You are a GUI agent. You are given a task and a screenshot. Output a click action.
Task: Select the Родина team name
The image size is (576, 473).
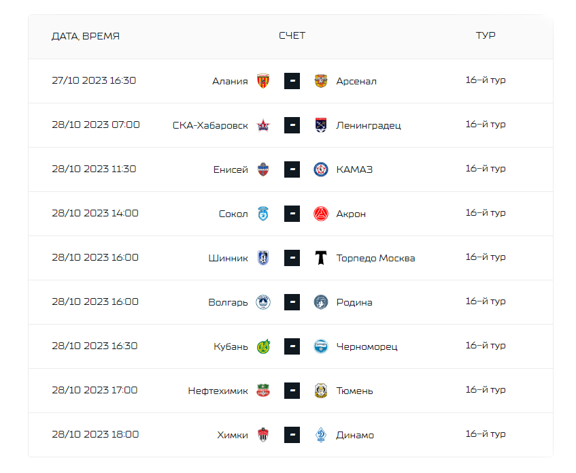pos(354,302)
